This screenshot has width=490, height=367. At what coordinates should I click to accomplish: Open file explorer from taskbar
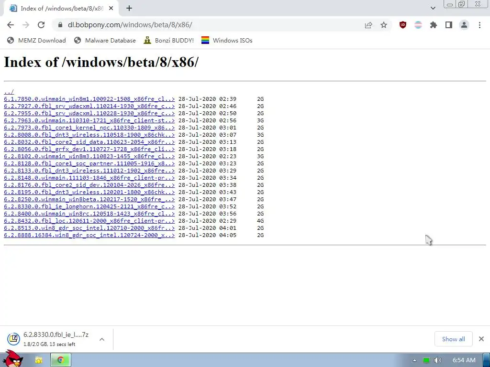coord(38,360)
